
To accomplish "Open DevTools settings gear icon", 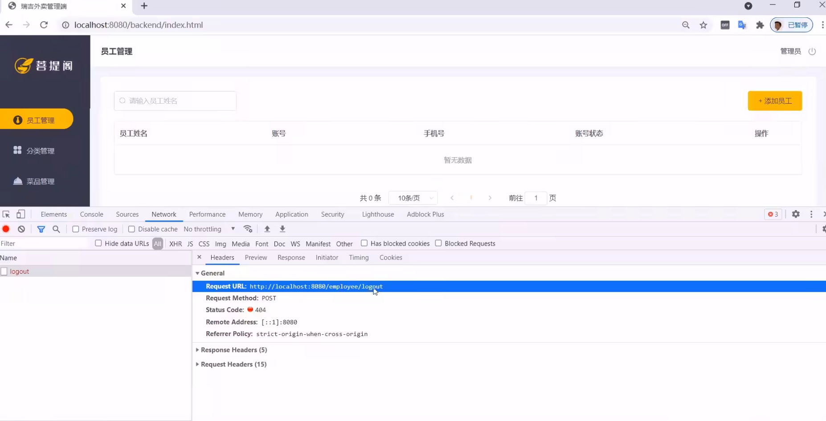I will pos(796,214).
